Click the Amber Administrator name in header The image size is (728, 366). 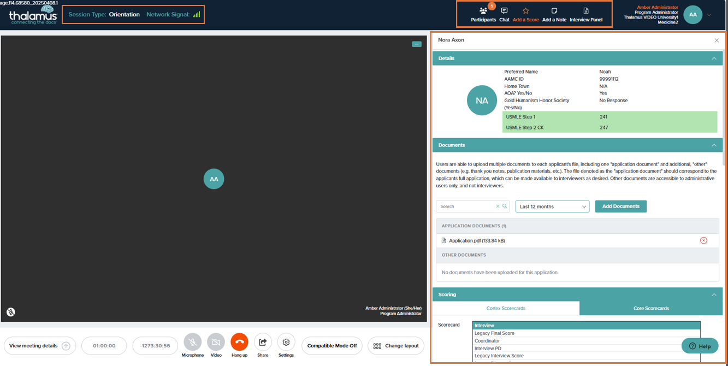click(657, 7)
